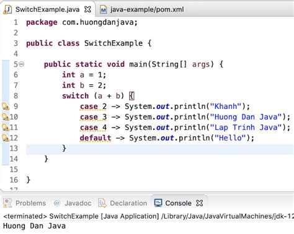Click the "Khanh" string literal
Image resolution: width=294 pixels, height=234 pixels.
(x=226, y=106)
